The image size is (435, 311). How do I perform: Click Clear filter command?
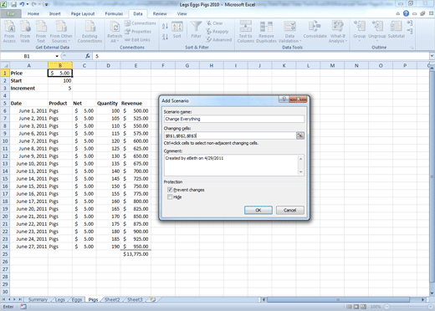[x=215, y=23]
